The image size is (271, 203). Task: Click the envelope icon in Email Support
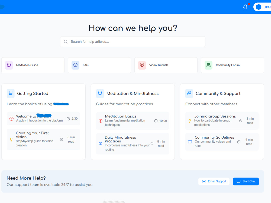pyautogui.click(x=204, y=181)
